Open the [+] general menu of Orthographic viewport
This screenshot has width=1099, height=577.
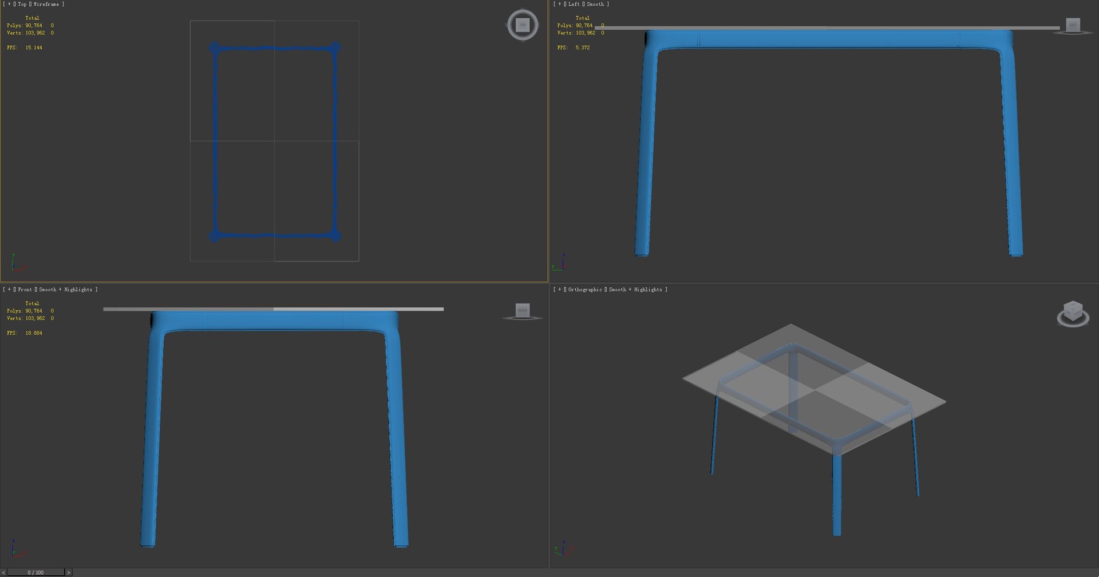point(560,290)
